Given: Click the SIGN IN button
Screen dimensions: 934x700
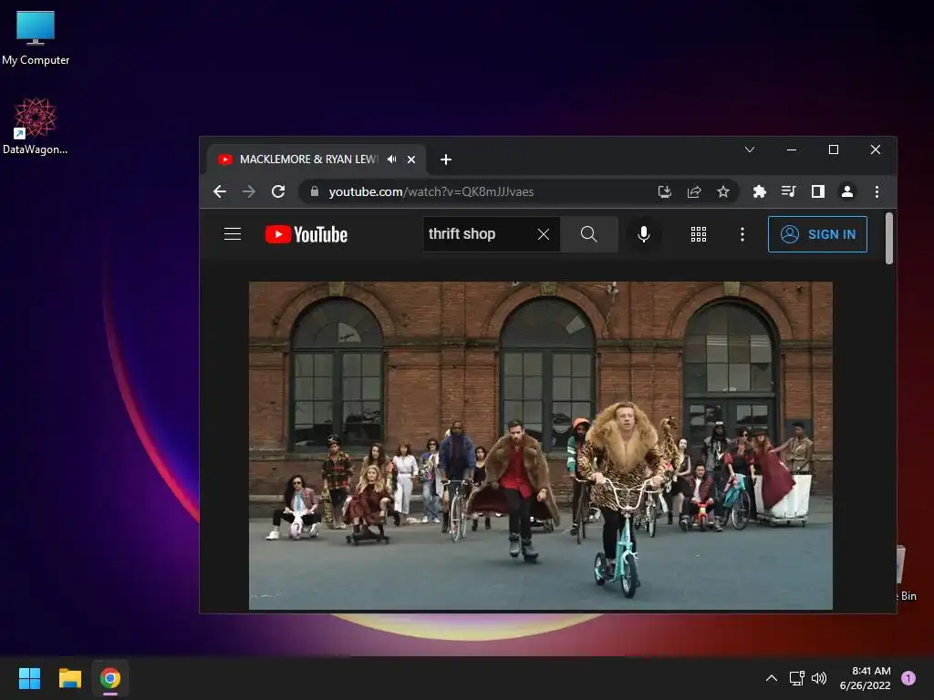Looking at the screenshot, I should pos(817,234).
